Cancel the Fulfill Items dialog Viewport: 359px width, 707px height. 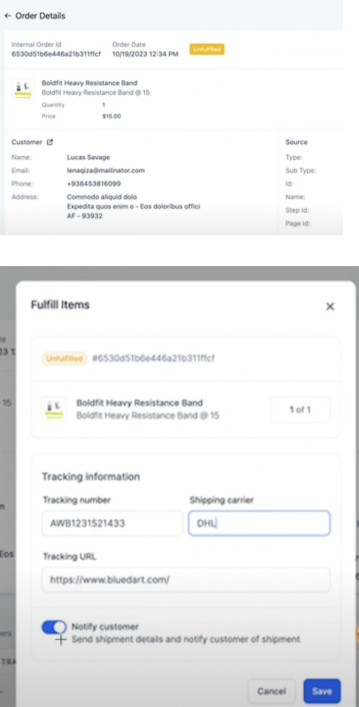tap(271, 691)
